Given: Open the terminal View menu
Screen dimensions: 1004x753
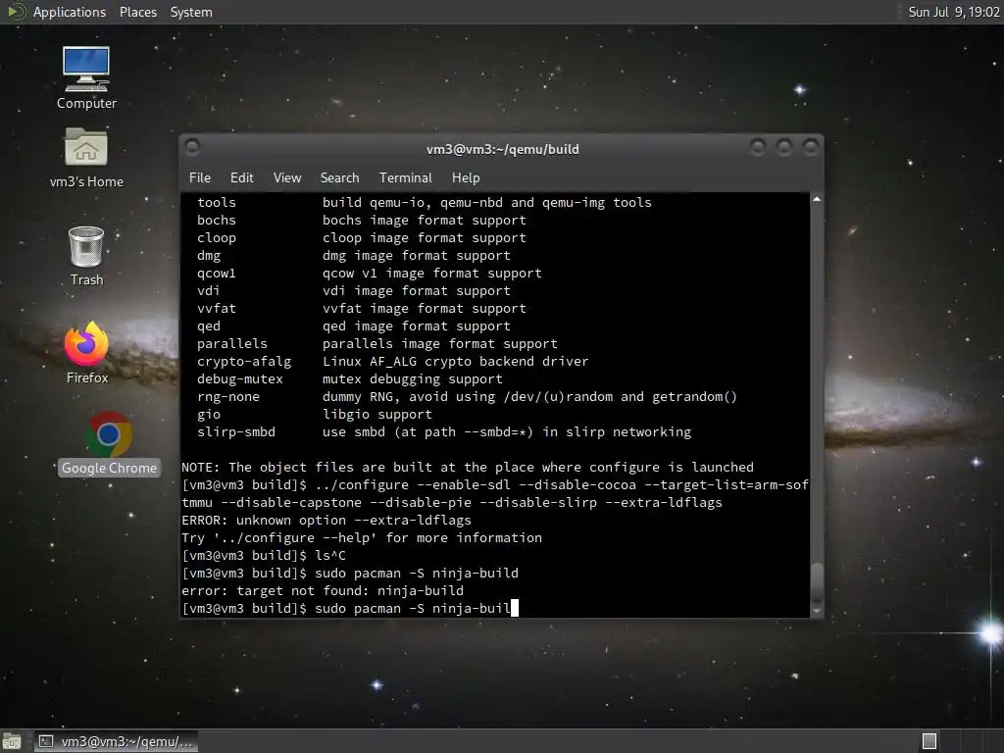Looking at the screenshot, I should pos(287,178).
